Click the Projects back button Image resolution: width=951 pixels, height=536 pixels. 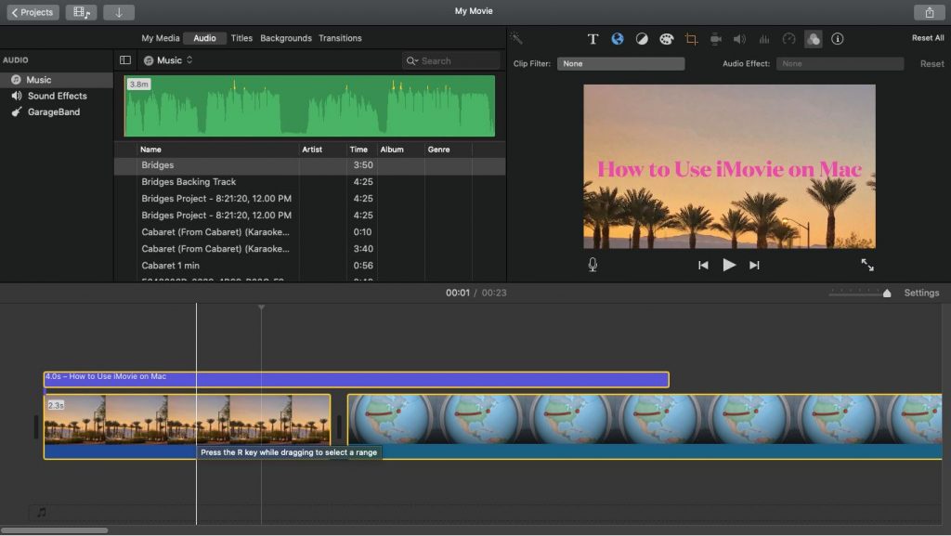click(x=32, y=12)
